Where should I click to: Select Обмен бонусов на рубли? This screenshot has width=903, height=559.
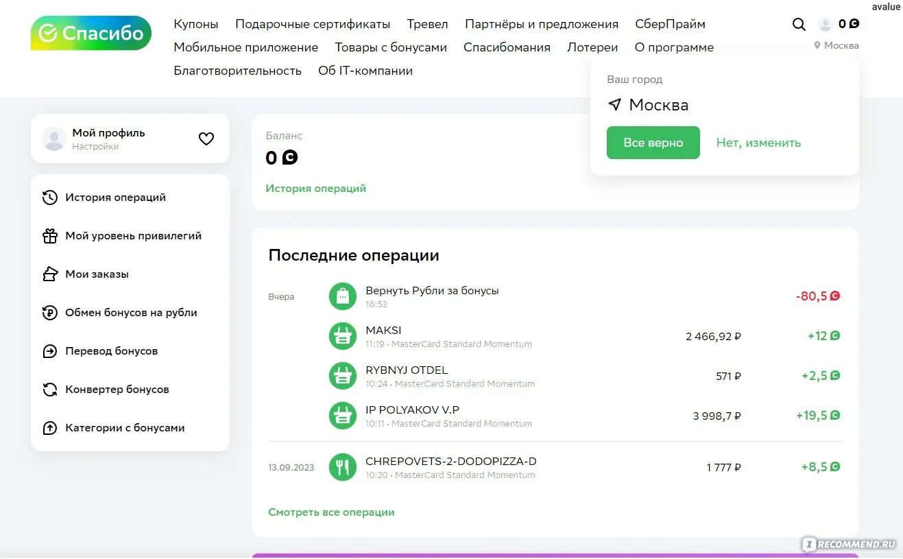[x=130, y=313]
